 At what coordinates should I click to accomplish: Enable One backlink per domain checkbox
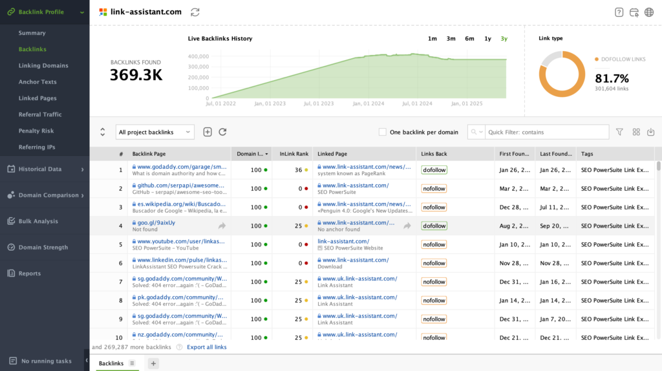(383, 132)
